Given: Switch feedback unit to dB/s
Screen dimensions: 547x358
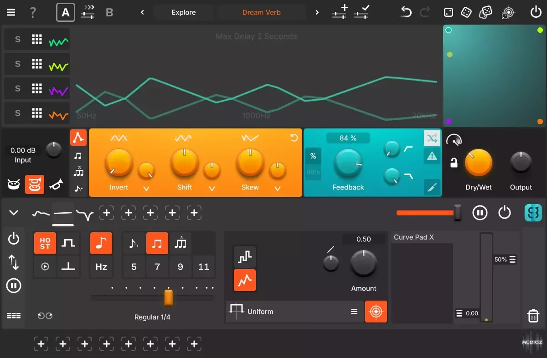Looking at the screenshot, I should (x=313, y=172).
